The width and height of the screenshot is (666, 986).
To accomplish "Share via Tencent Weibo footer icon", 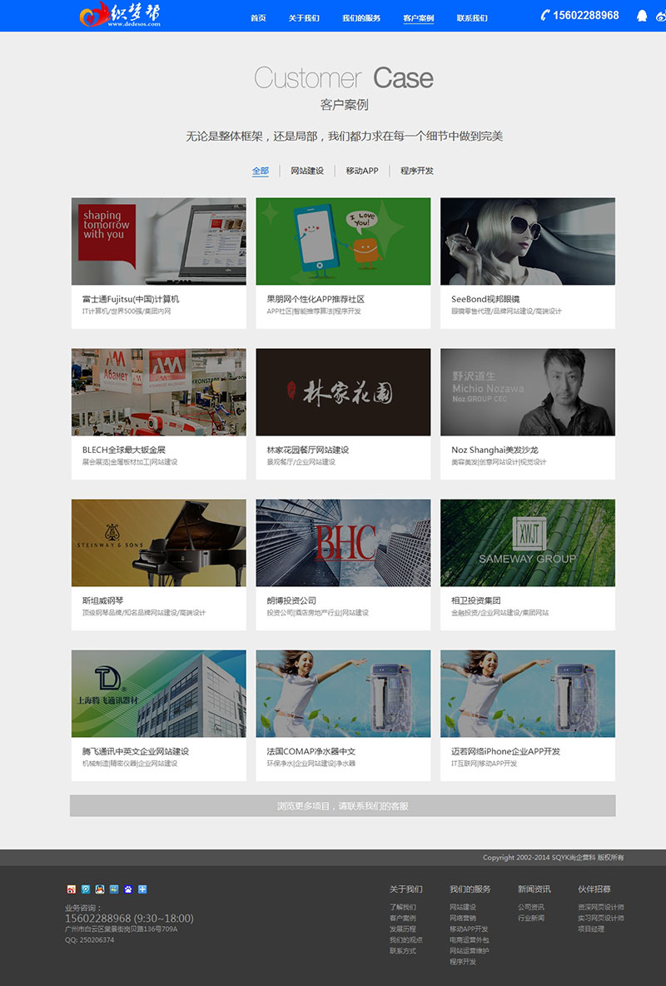I will [86, 889].
